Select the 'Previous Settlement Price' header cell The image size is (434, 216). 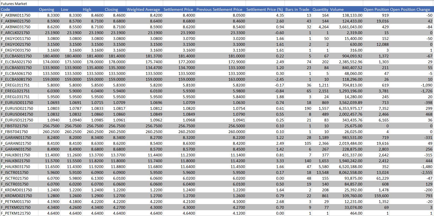(221, 9)
